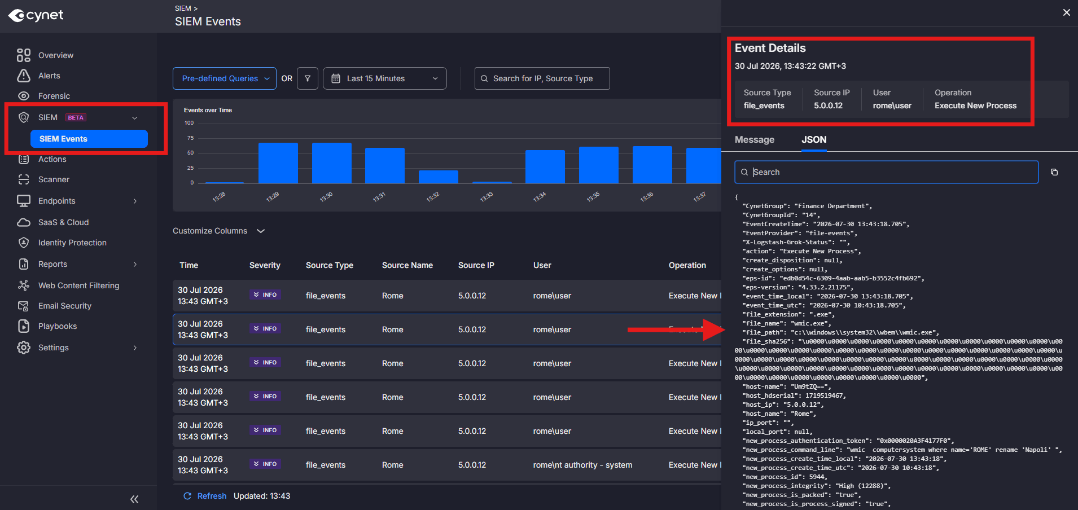The height and width of the screenshot is (510, 1078).
Task: Click the BETA badge next to SIEM
Action: click(x=76, y=117)
